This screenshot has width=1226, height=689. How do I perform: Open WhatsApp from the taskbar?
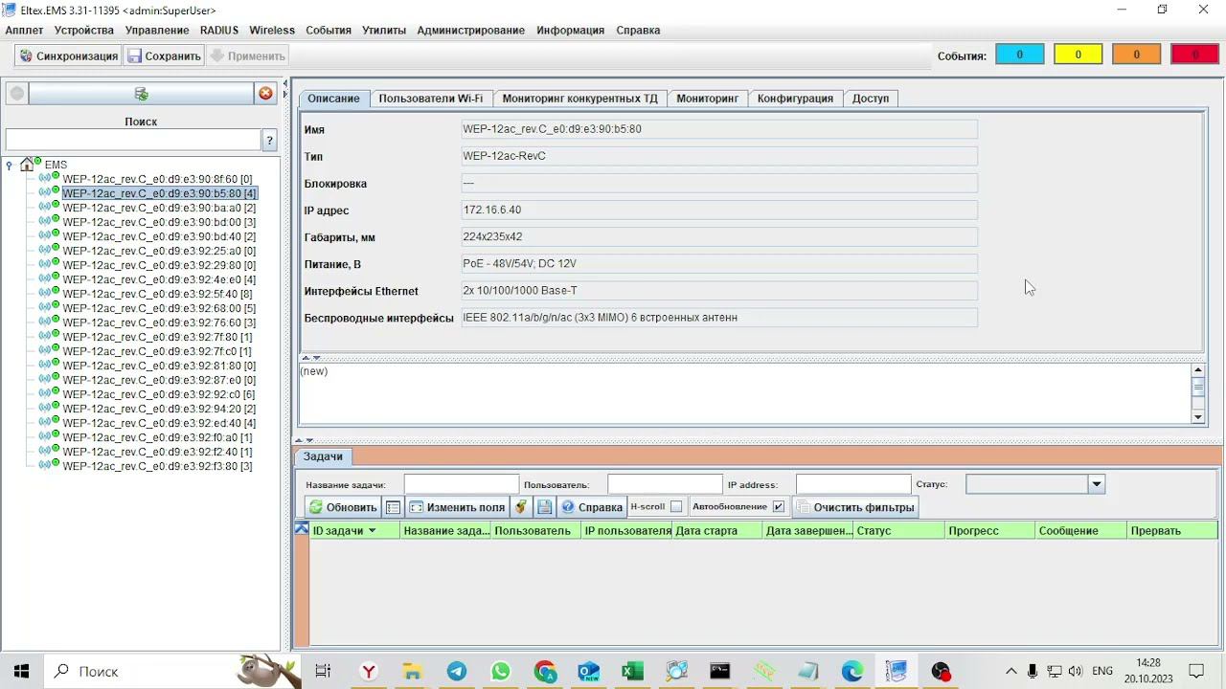[501, 672]
